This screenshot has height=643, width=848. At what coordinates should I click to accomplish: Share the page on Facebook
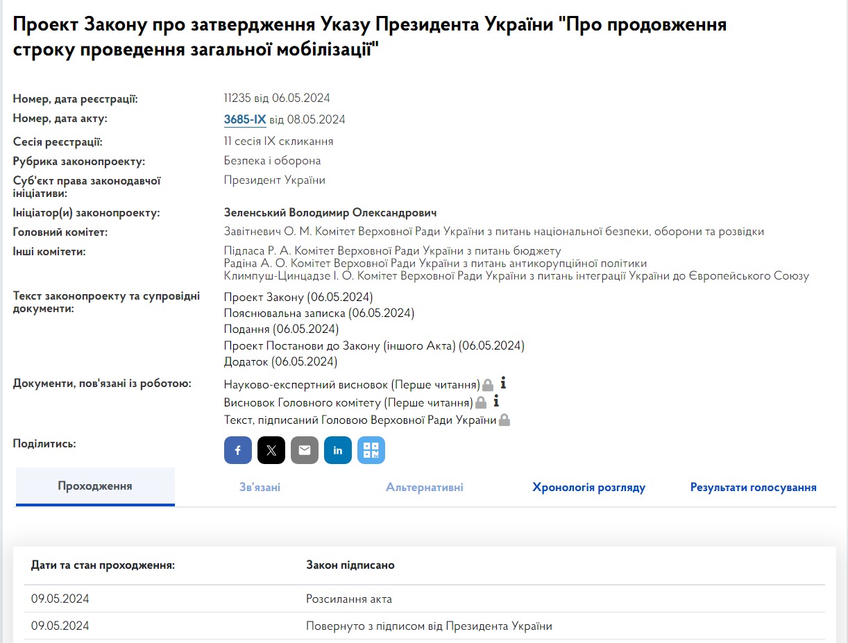click(x=237, y=450)
